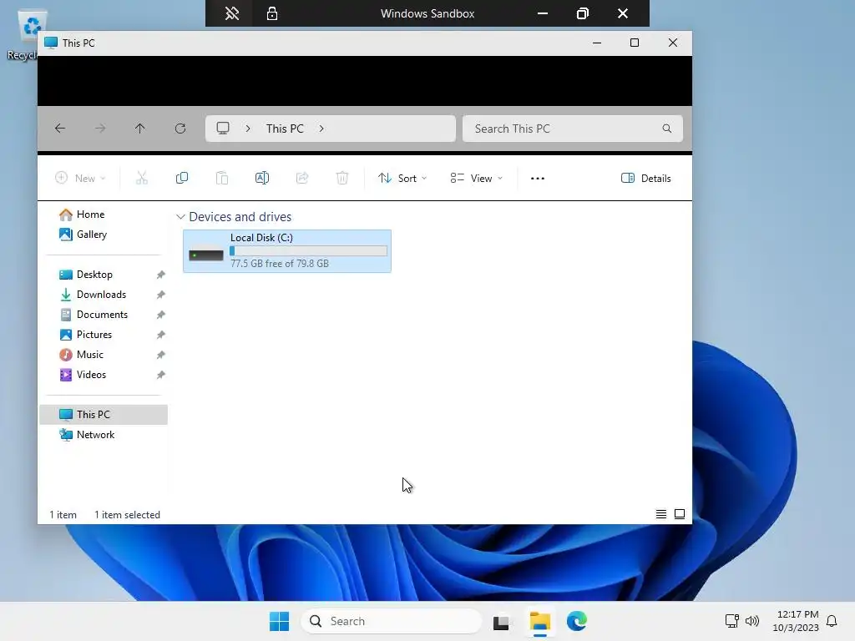Image resolution: width=855 pixels, height=641 pixels.
Task: Expand chevron before This PC in address bar
Action: click(248, 129)
